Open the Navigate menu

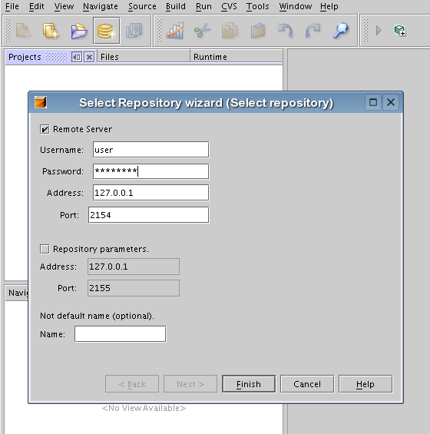[101, 6]
